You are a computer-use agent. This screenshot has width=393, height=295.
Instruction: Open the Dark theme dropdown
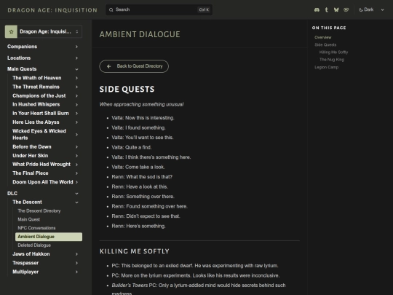click(371, 9)
